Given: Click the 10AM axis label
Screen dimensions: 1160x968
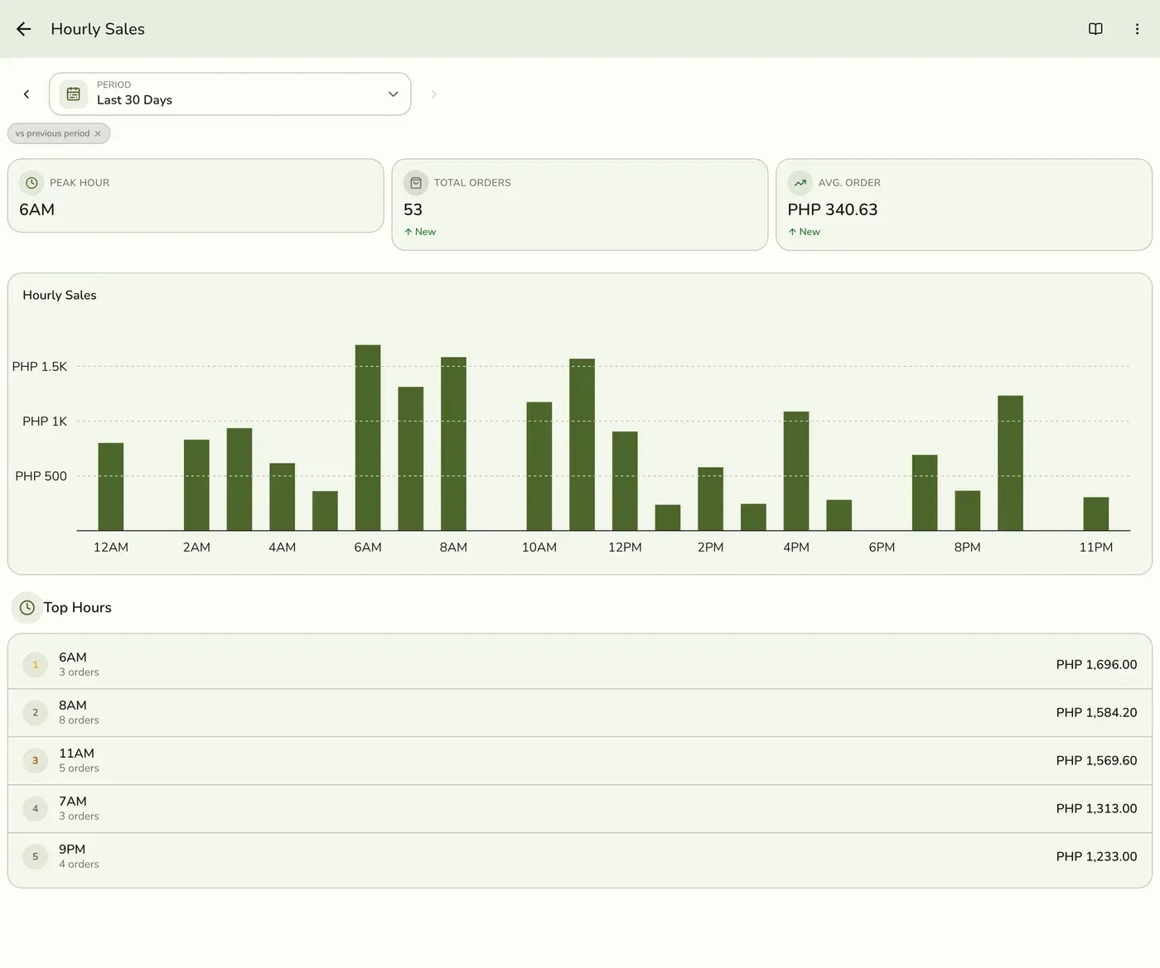Looking at the screenshot, I should tap(539, 547).
